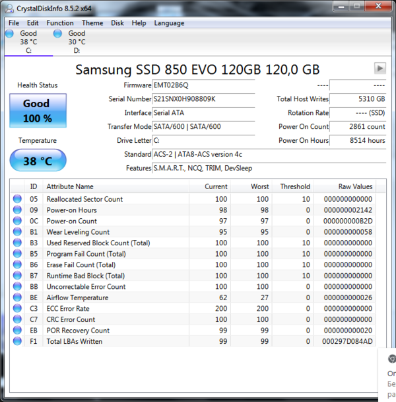This screenshot has height=402, width=396.
Task: Go to next disk with arrow button
Action: [x=380, y=68]
